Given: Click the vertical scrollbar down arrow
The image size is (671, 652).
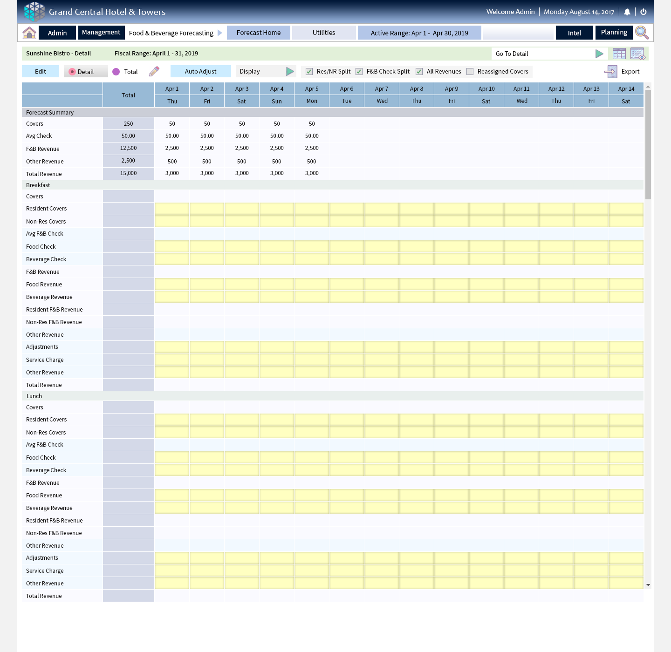Looking at the screenshot, I should click(648, 585).
